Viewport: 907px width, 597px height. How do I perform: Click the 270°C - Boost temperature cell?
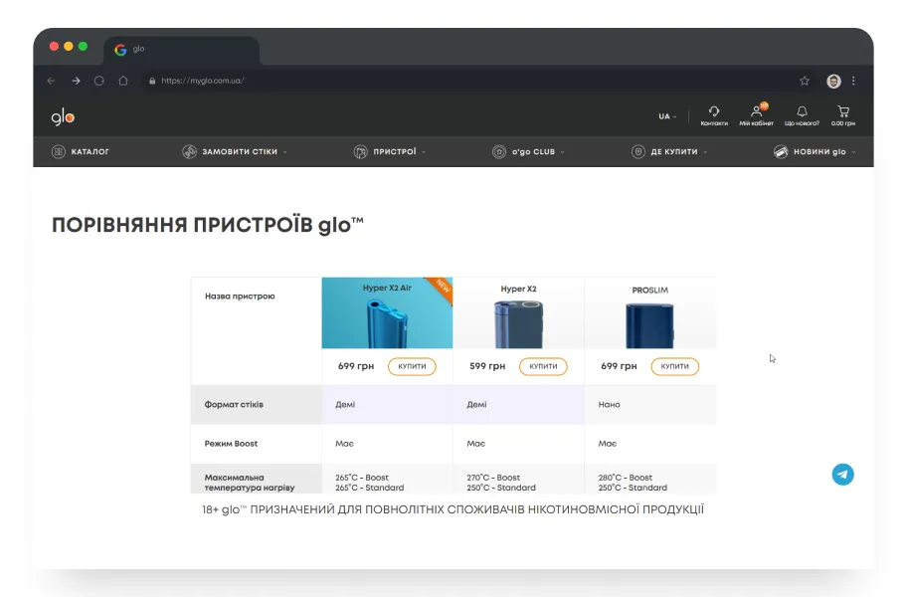493,478
